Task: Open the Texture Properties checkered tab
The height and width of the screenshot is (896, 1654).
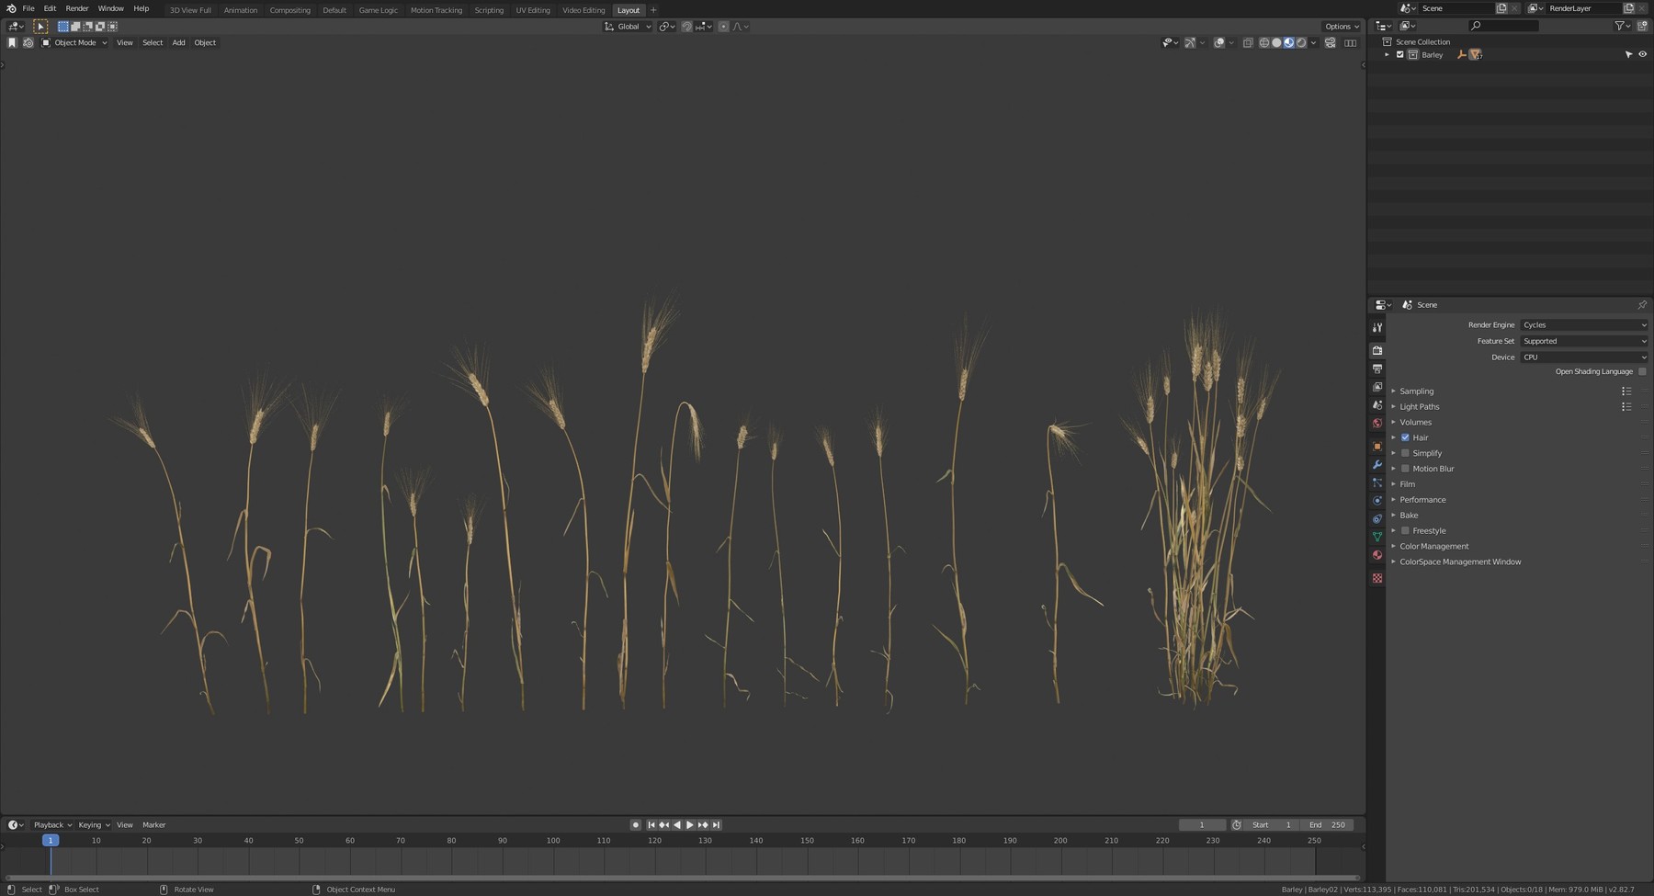Action: [x=1377, y=578]
